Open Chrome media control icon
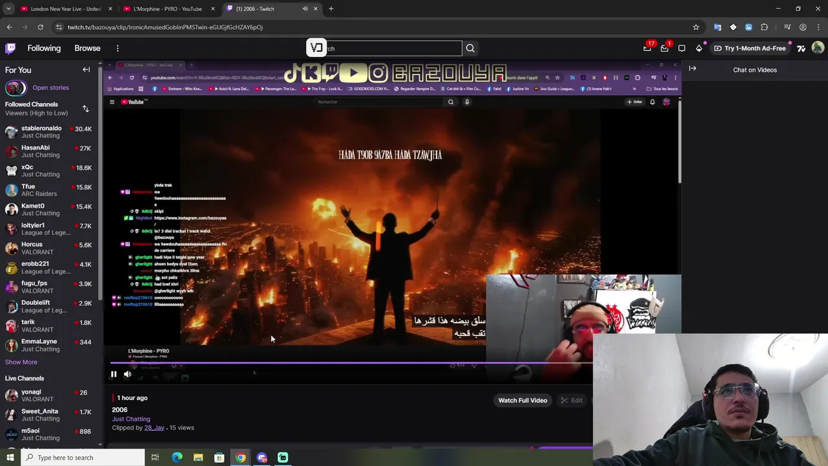 (x=787, y=27)
